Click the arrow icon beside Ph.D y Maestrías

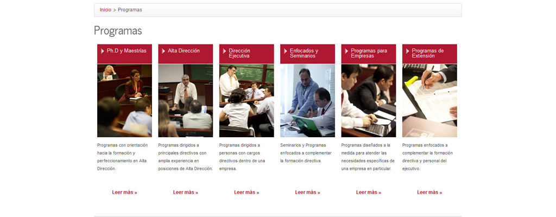(x=103, y=51)
